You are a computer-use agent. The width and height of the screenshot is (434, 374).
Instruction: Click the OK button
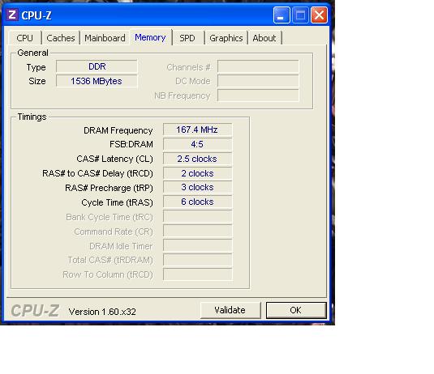[x=296, y=310]
